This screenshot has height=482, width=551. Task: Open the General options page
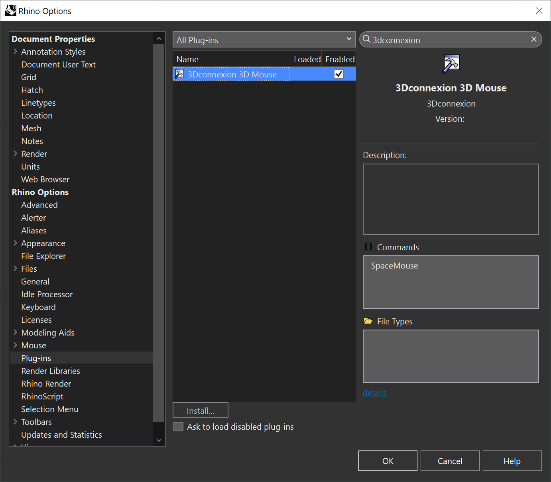tap(35, 281)
